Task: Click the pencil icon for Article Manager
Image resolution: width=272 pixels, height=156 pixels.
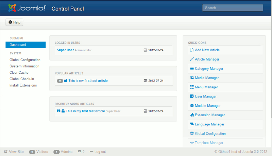Action: pyautogui.click(x=192, y=59)
